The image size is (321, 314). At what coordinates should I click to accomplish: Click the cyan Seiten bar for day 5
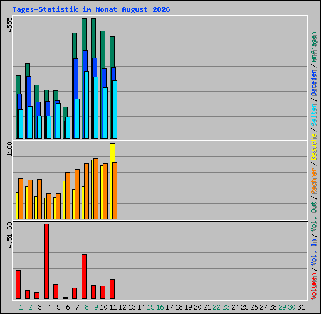58,121
